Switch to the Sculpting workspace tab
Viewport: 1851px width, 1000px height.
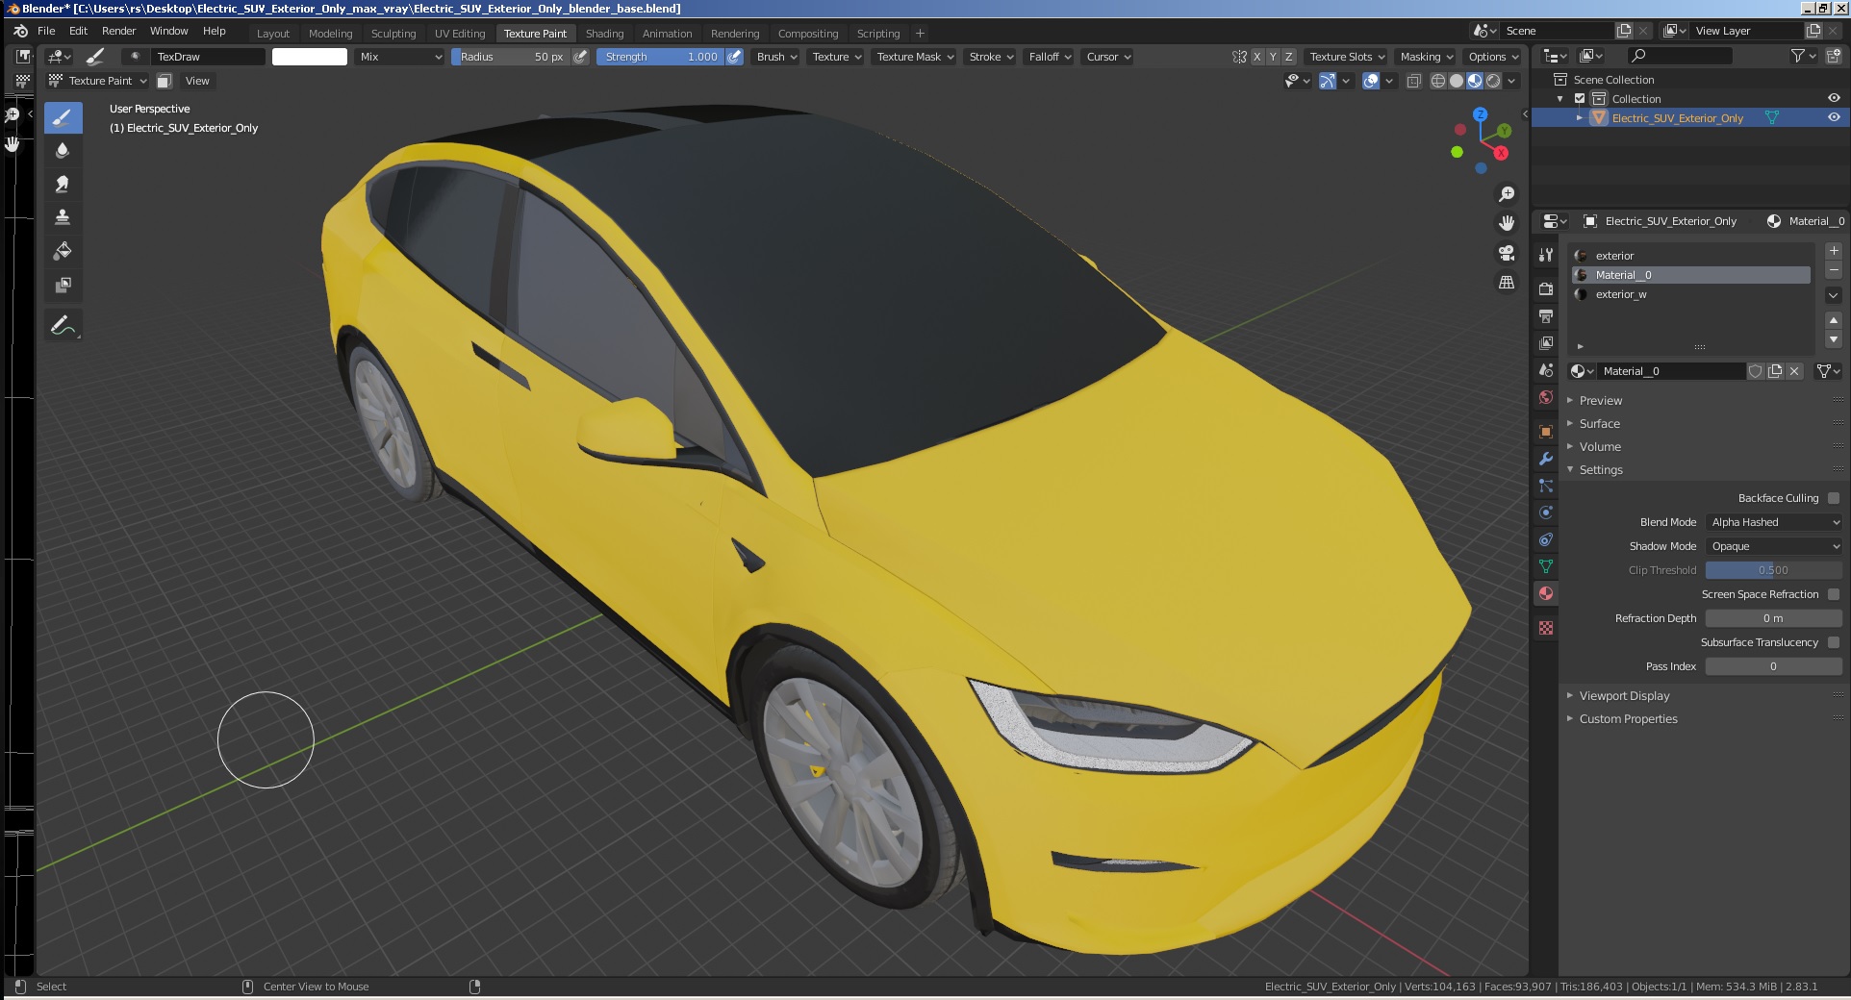[x=393, y=34]
